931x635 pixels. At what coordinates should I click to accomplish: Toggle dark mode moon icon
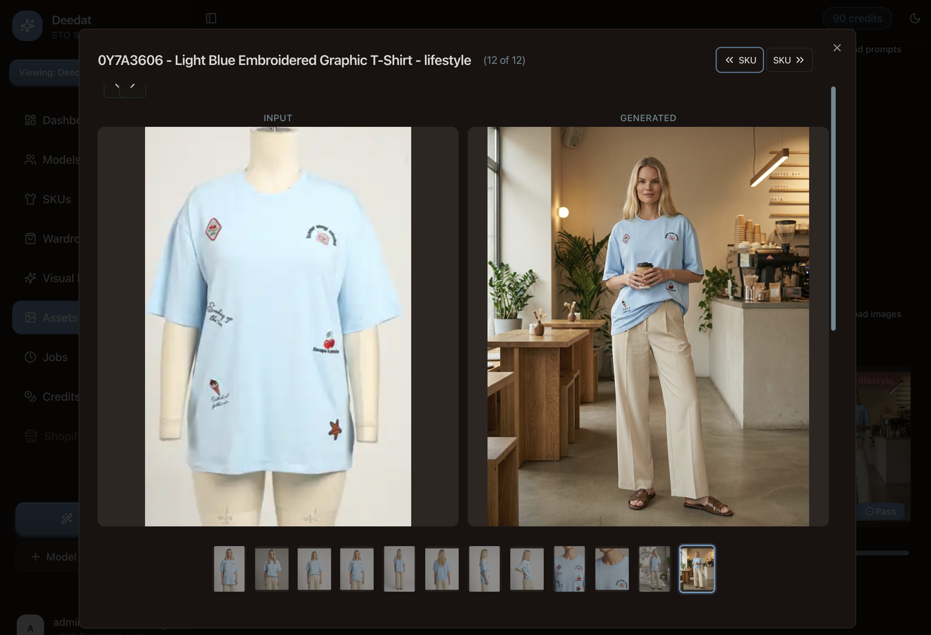tap(915, 19)
